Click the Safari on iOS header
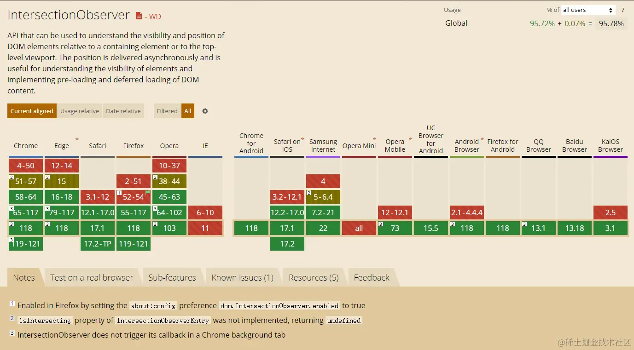634x350 pixels. pos(287,145)
